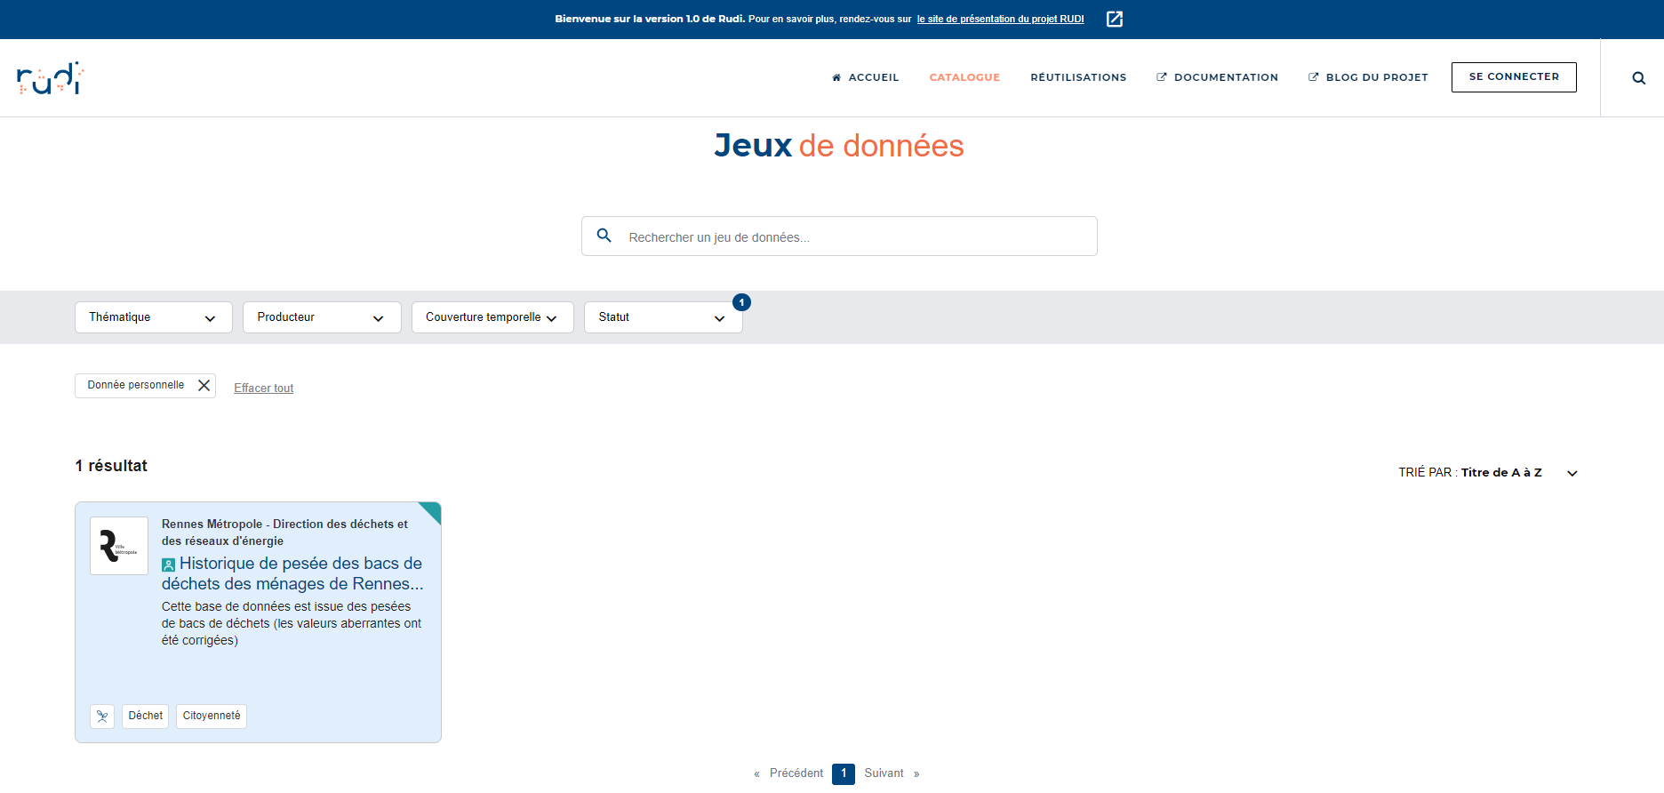Click the '1 résultat' text
The image size is (1664, 793).
111,466
